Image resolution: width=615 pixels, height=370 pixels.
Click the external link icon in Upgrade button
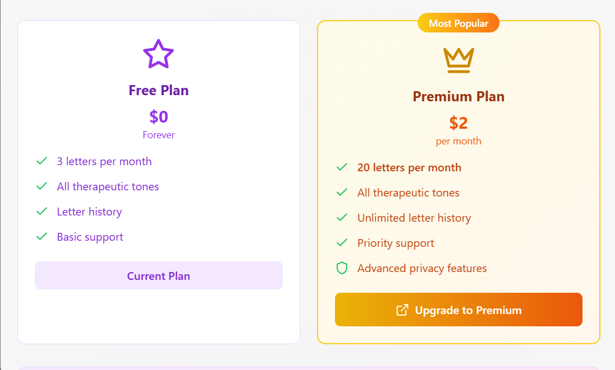tap(402, 310)
